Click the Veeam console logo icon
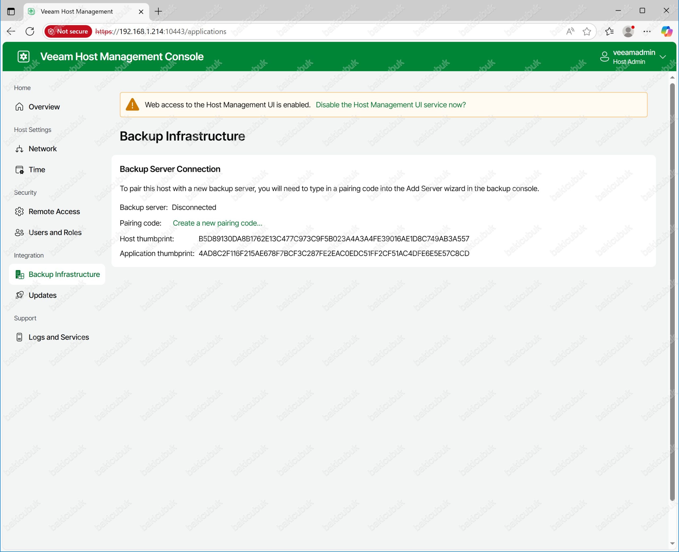Image resolution: width=679 pixels, height=552 pixels. [x=24, y=56]
